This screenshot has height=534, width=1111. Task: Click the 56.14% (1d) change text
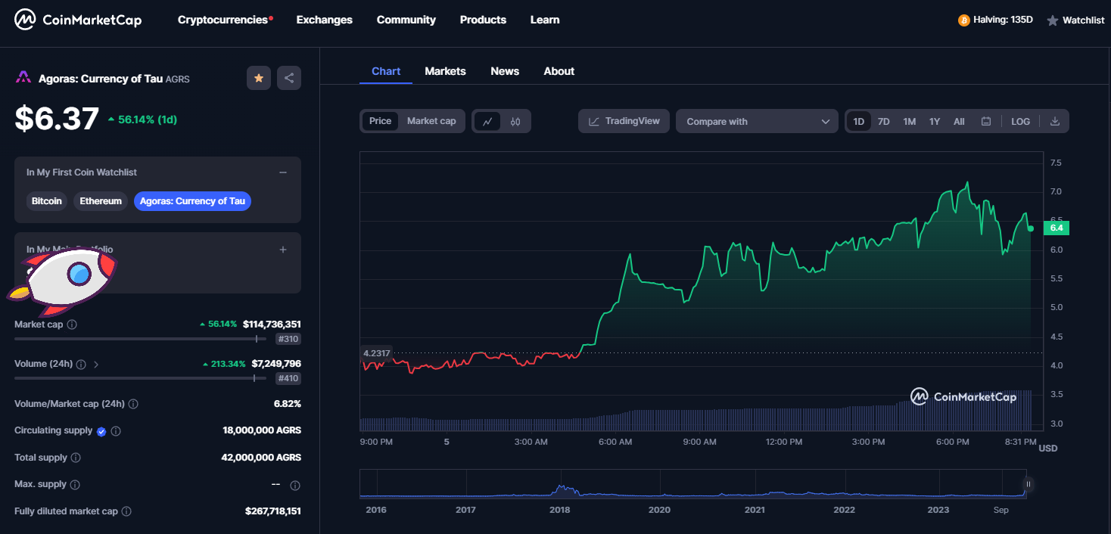142,120
